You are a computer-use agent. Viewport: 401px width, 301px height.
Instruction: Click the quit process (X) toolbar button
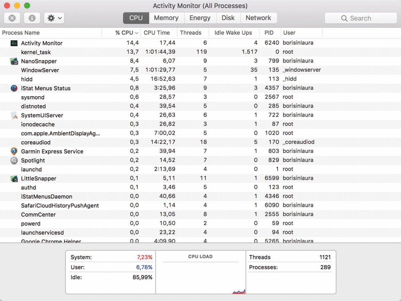pos(12,18)
